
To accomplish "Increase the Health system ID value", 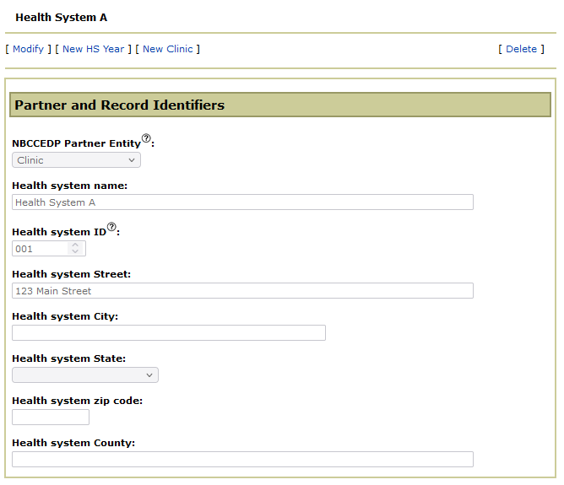I will 75,245.
